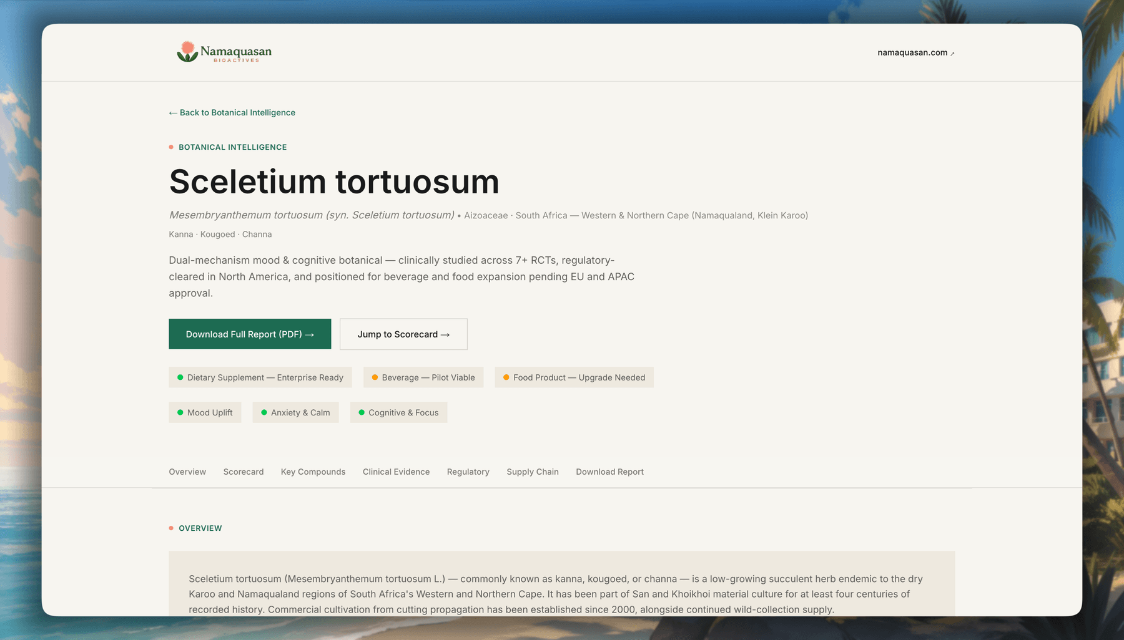This screenshot has width=1124, height=640.
Task: Select the Dietary Supplement Enterprise Ready tag
Action: 260,377
